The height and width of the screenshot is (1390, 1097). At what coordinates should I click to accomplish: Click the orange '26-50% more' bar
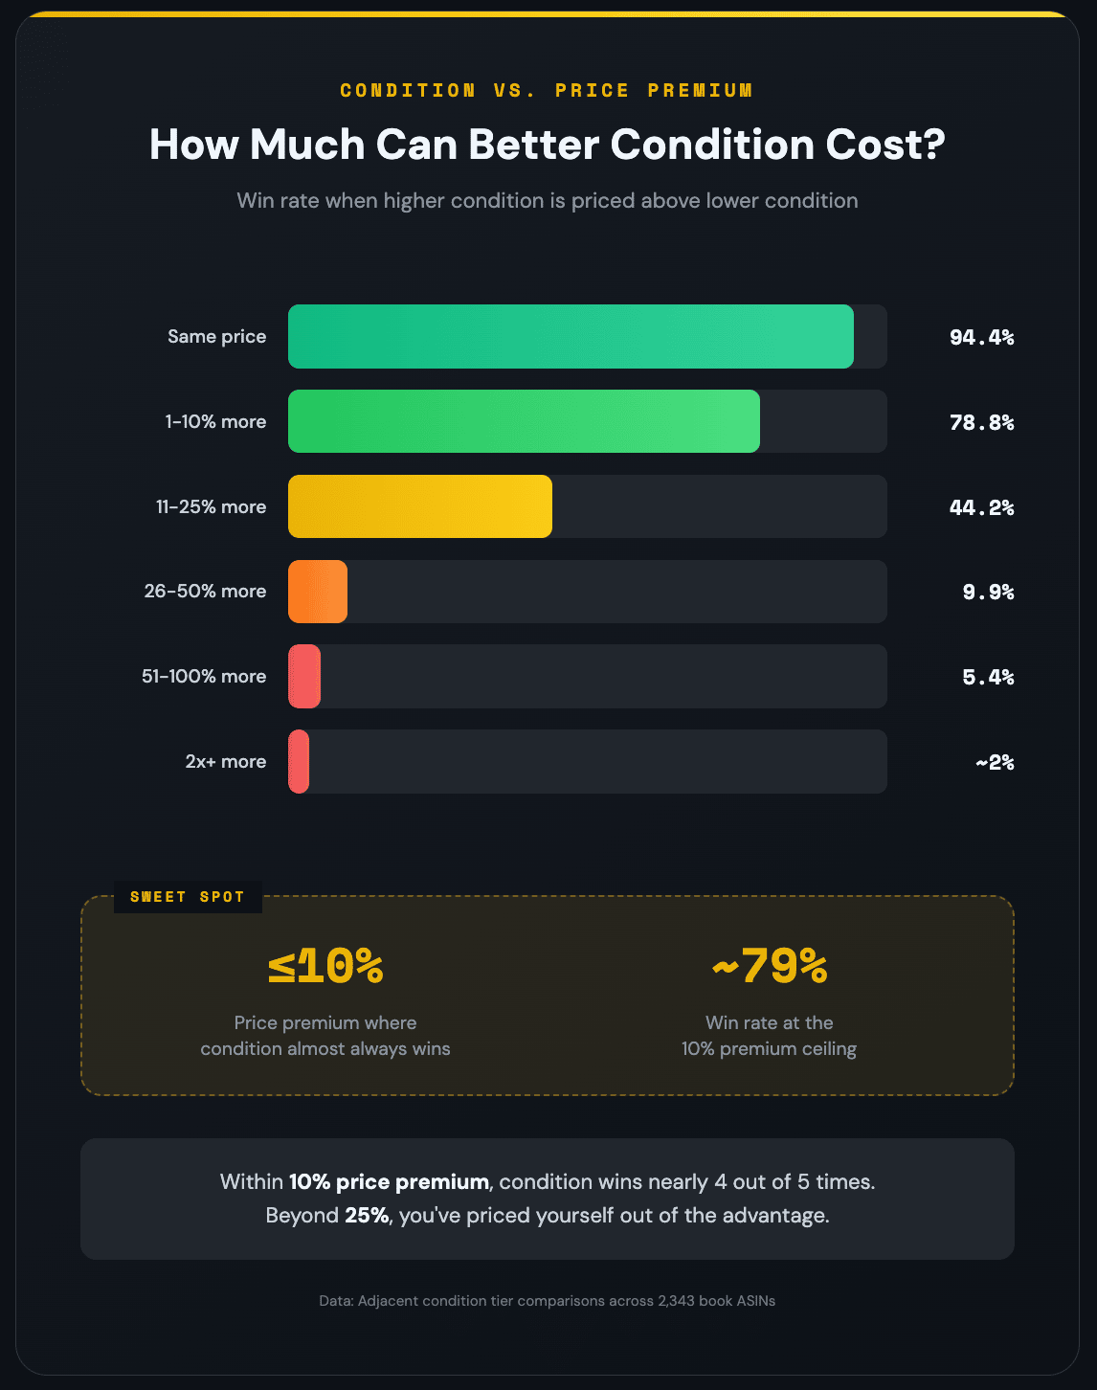pos(318,592)
